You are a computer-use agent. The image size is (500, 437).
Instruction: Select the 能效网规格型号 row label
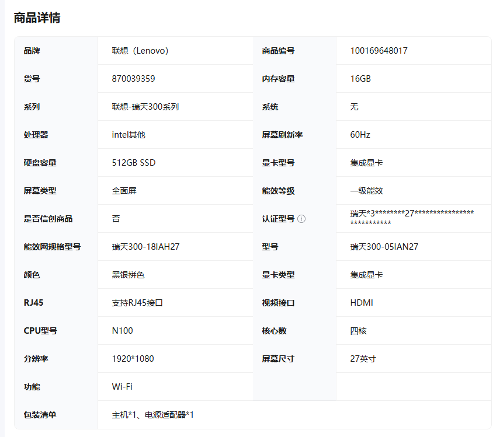coord(52,247)
